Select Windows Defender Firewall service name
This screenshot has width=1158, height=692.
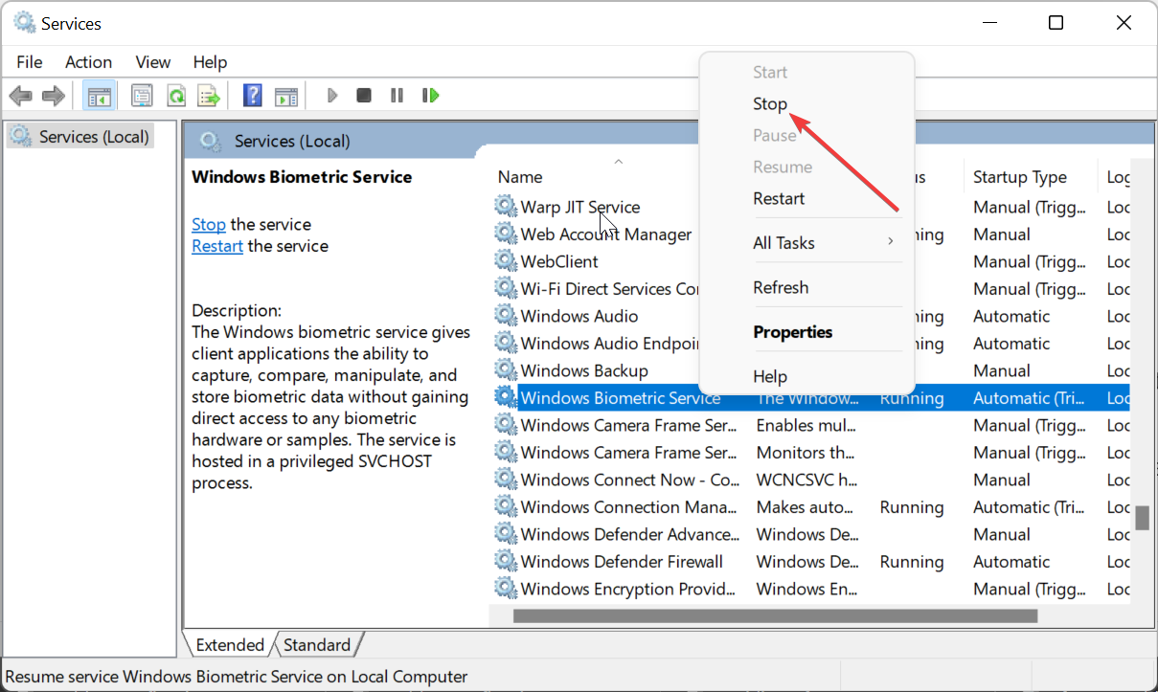(622, 561)
